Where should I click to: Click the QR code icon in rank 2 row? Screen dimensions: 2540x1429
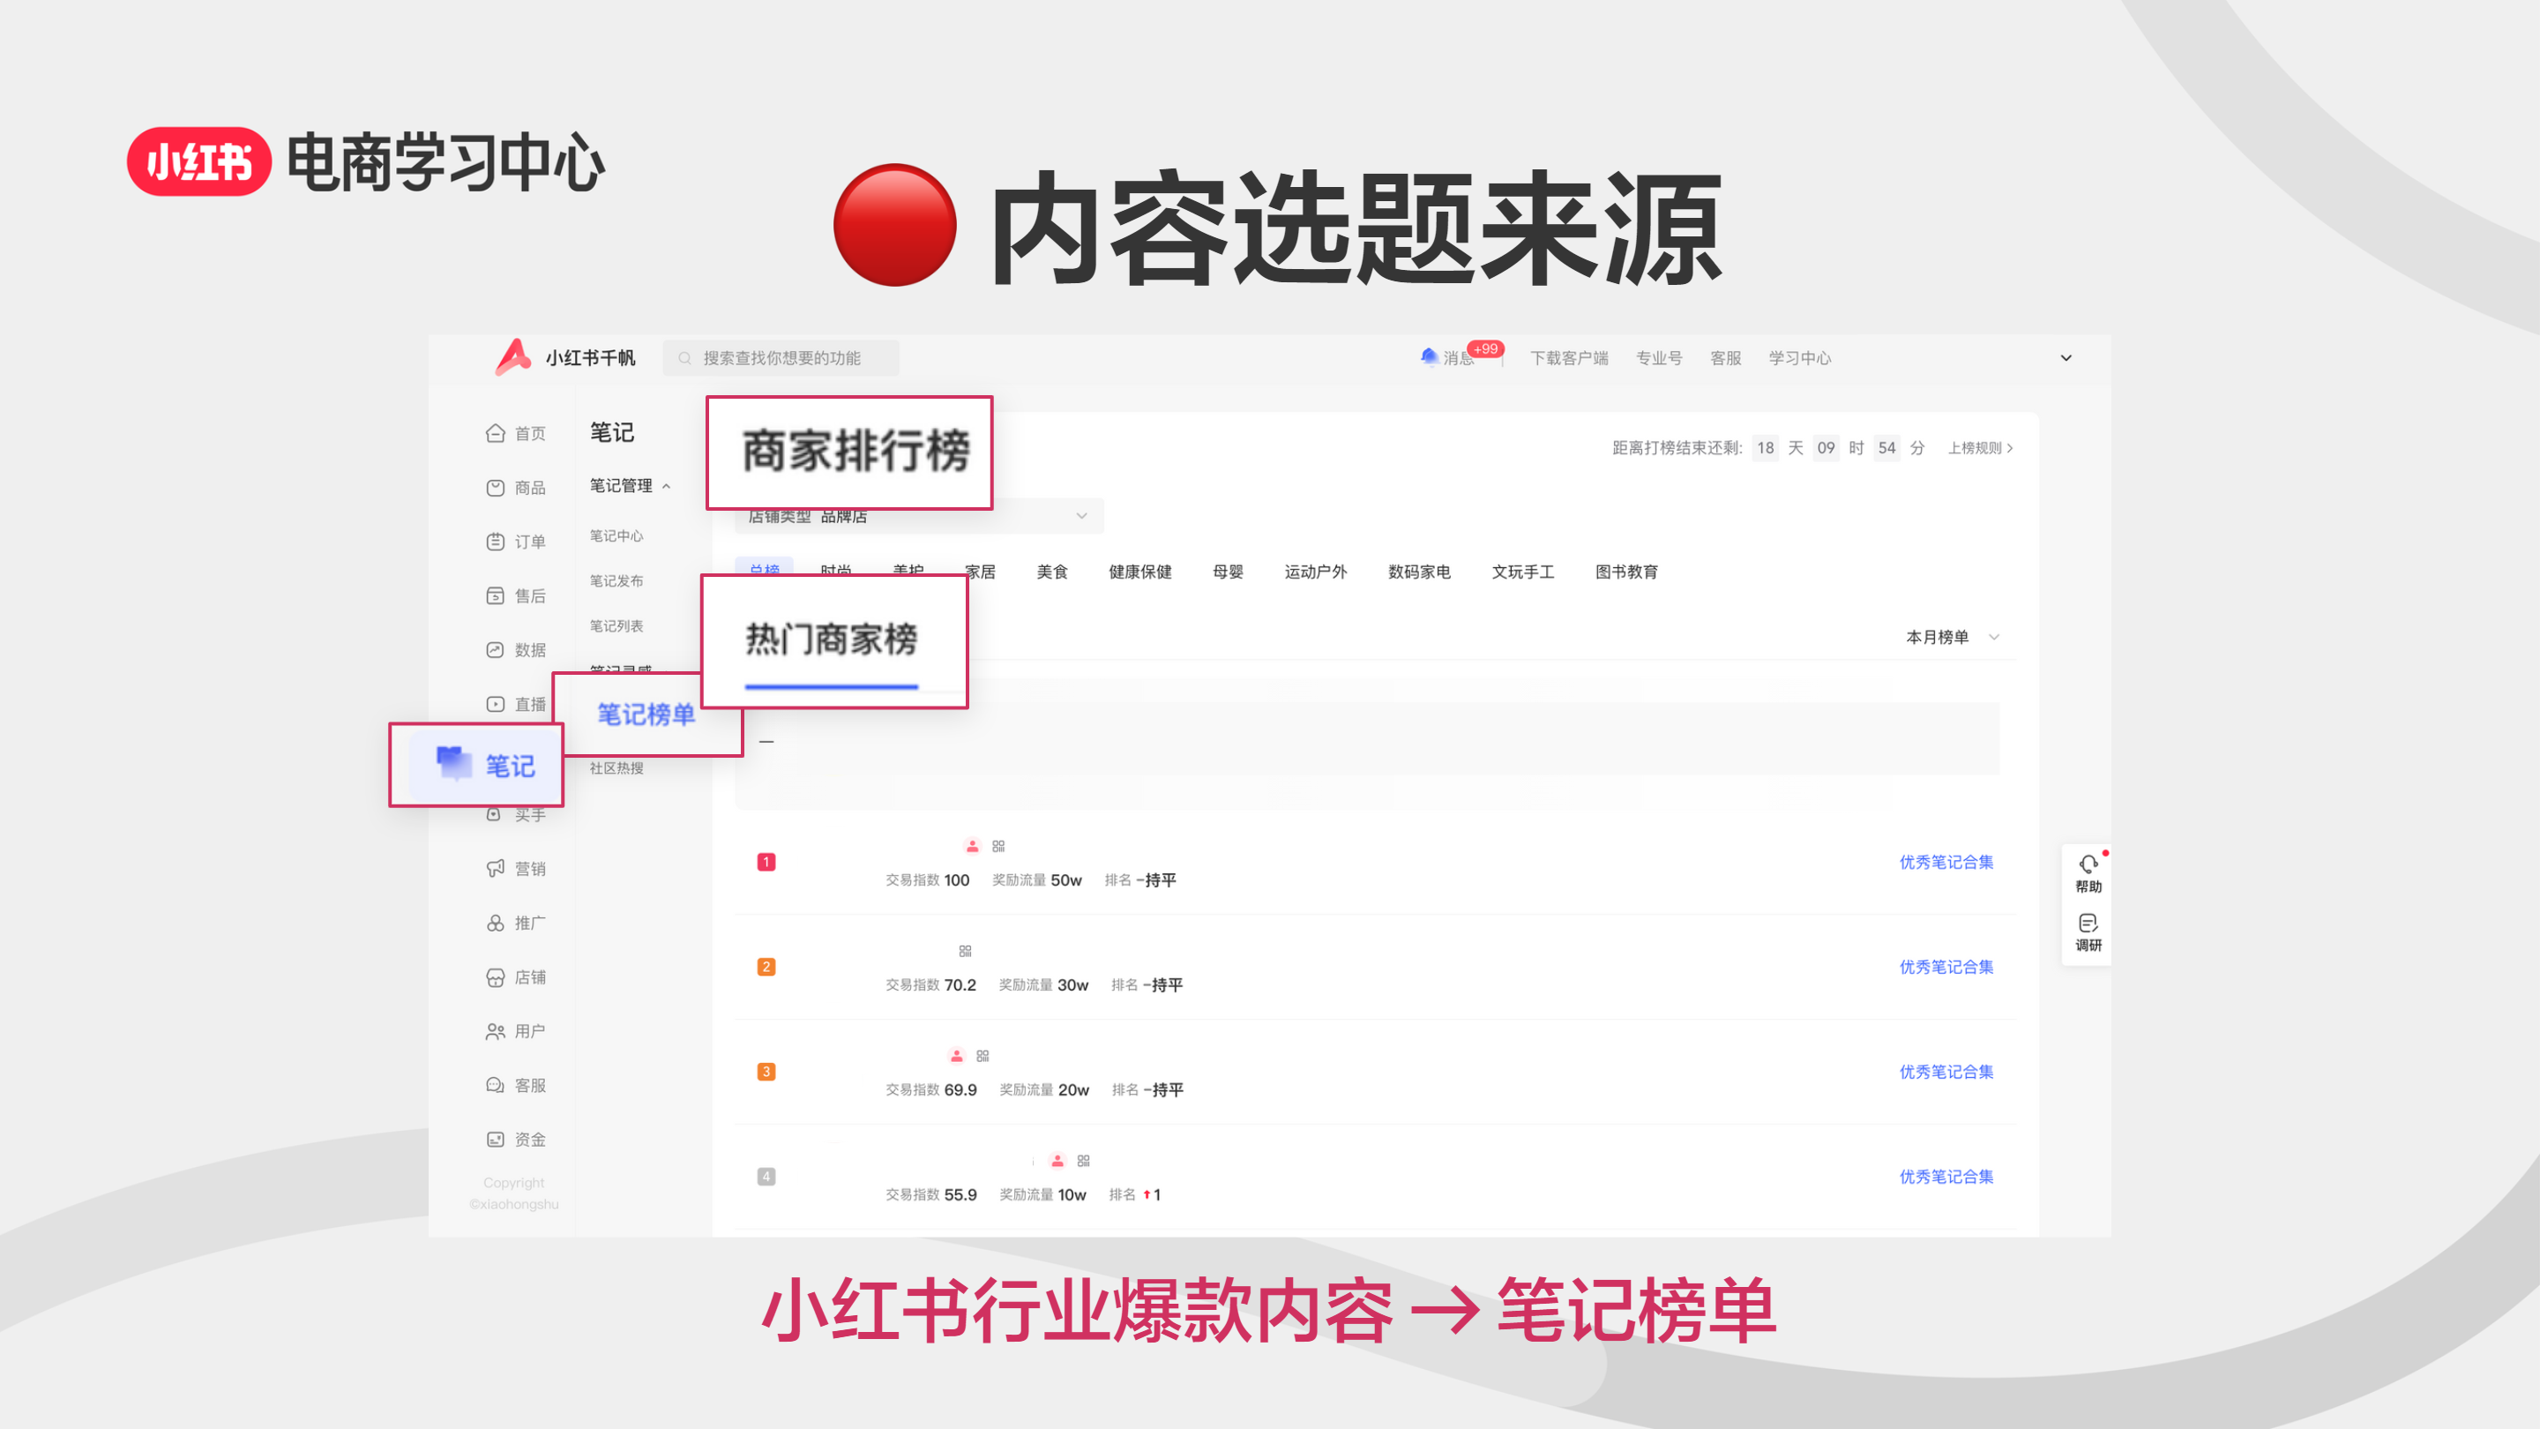click(x=964, y=951)
